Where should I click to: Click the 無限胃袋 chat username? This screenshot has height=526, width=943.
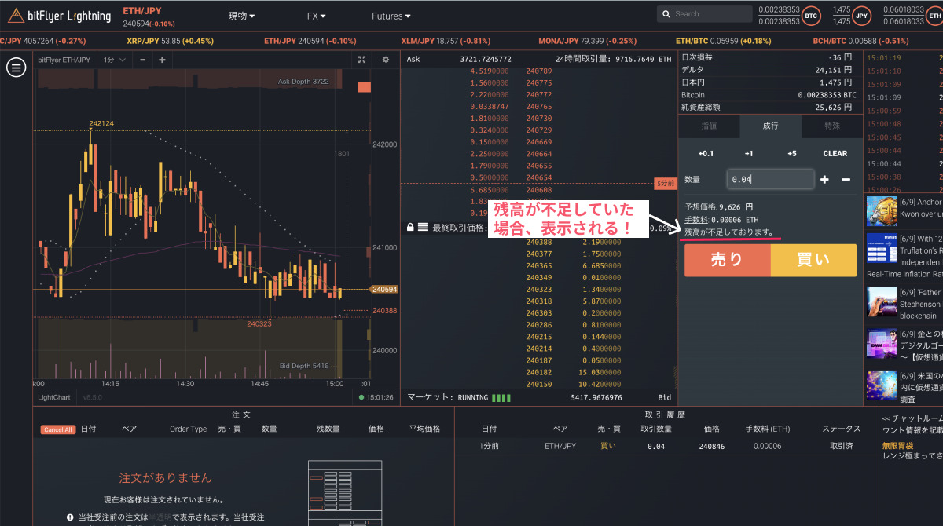[x=898, y=445]
